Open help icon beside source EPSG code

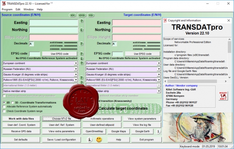[82, 54]
